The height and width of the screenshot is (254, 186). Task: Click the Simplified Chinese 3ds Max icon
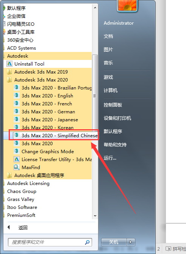tap(17, 135)
